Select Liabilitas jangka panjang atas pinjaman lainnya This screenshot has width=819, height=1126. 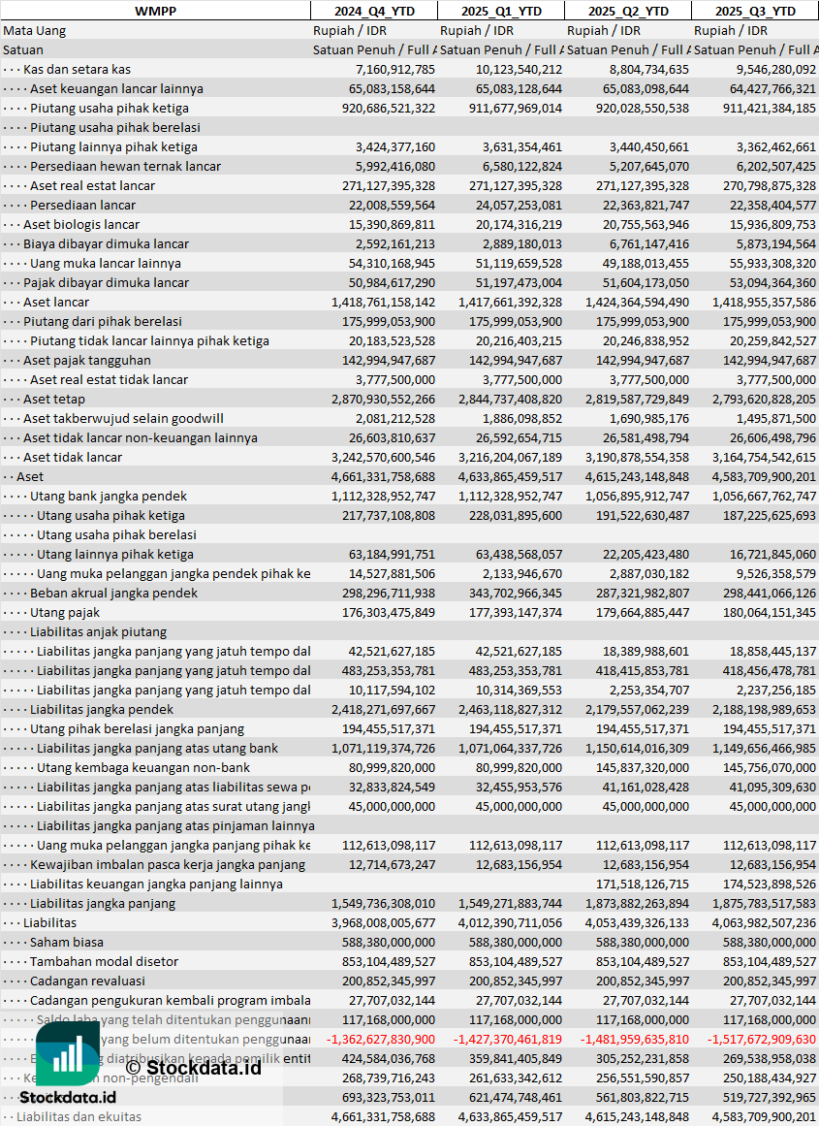[175, 825]
